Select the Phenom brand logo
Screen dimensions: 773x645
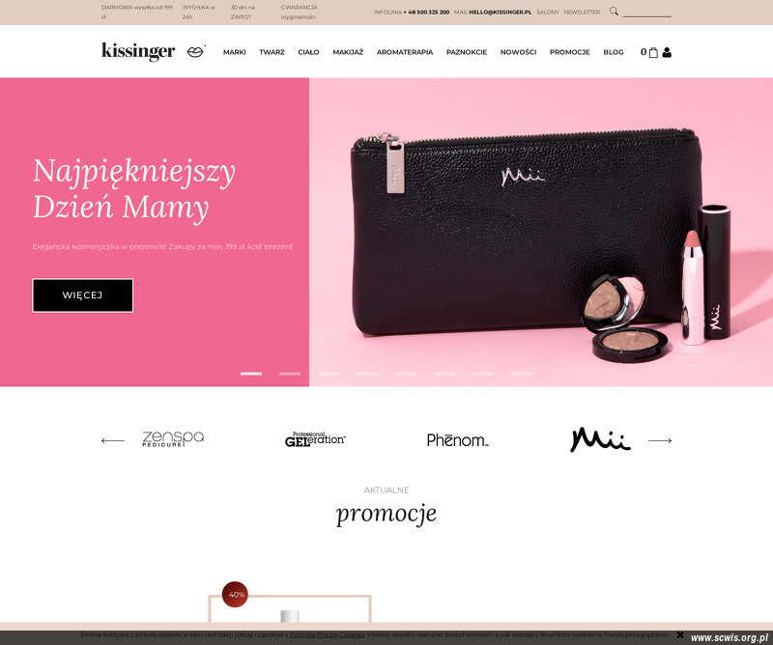click(x=457, y=440)
